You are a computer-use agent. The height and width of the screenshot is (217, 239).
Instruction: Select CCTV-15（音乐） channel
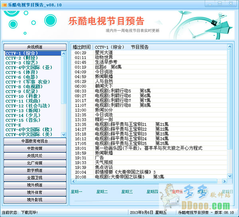click(33, 120)
